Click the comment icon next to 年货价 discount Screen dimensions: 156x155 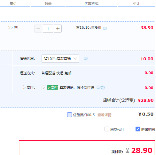(x=105, y=28)
